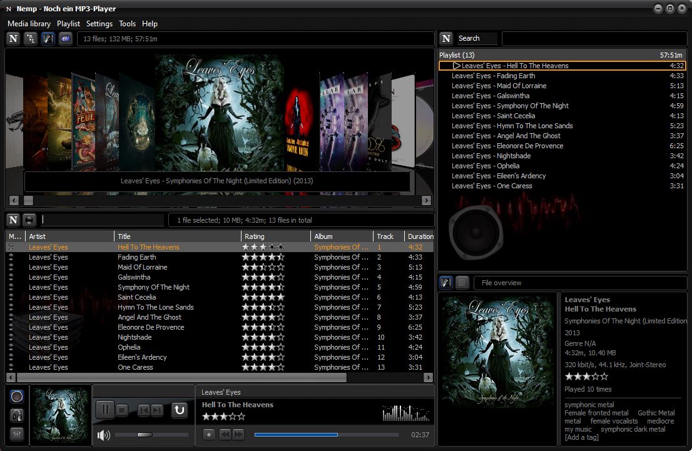Viewport: 692px width, 451px height.
Task: Click the left arrow of the track list scrollbar
Action: 11,377
